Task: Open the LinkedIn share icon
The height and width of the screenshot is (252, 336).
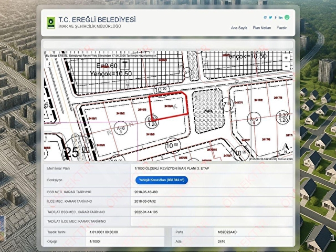Action: [x=281, y=17]
